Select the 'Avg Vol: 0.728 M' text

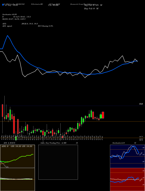(x=93, y=5)
